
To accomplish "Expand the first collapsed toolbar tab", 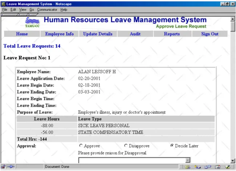I will 9,14.
